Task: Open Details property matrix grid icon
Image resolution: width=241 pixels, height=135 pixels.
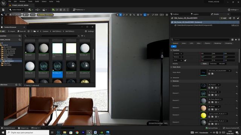Action: click(x=232, y=40)
